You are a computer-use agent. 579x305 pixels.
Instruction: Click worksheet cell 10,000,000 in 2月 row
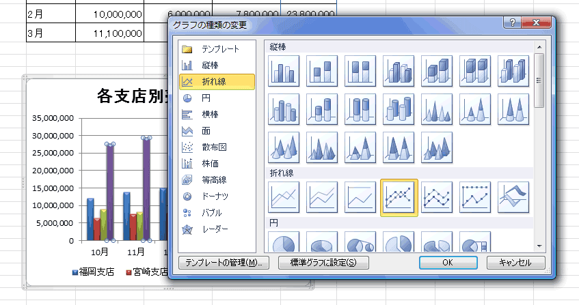109,14
